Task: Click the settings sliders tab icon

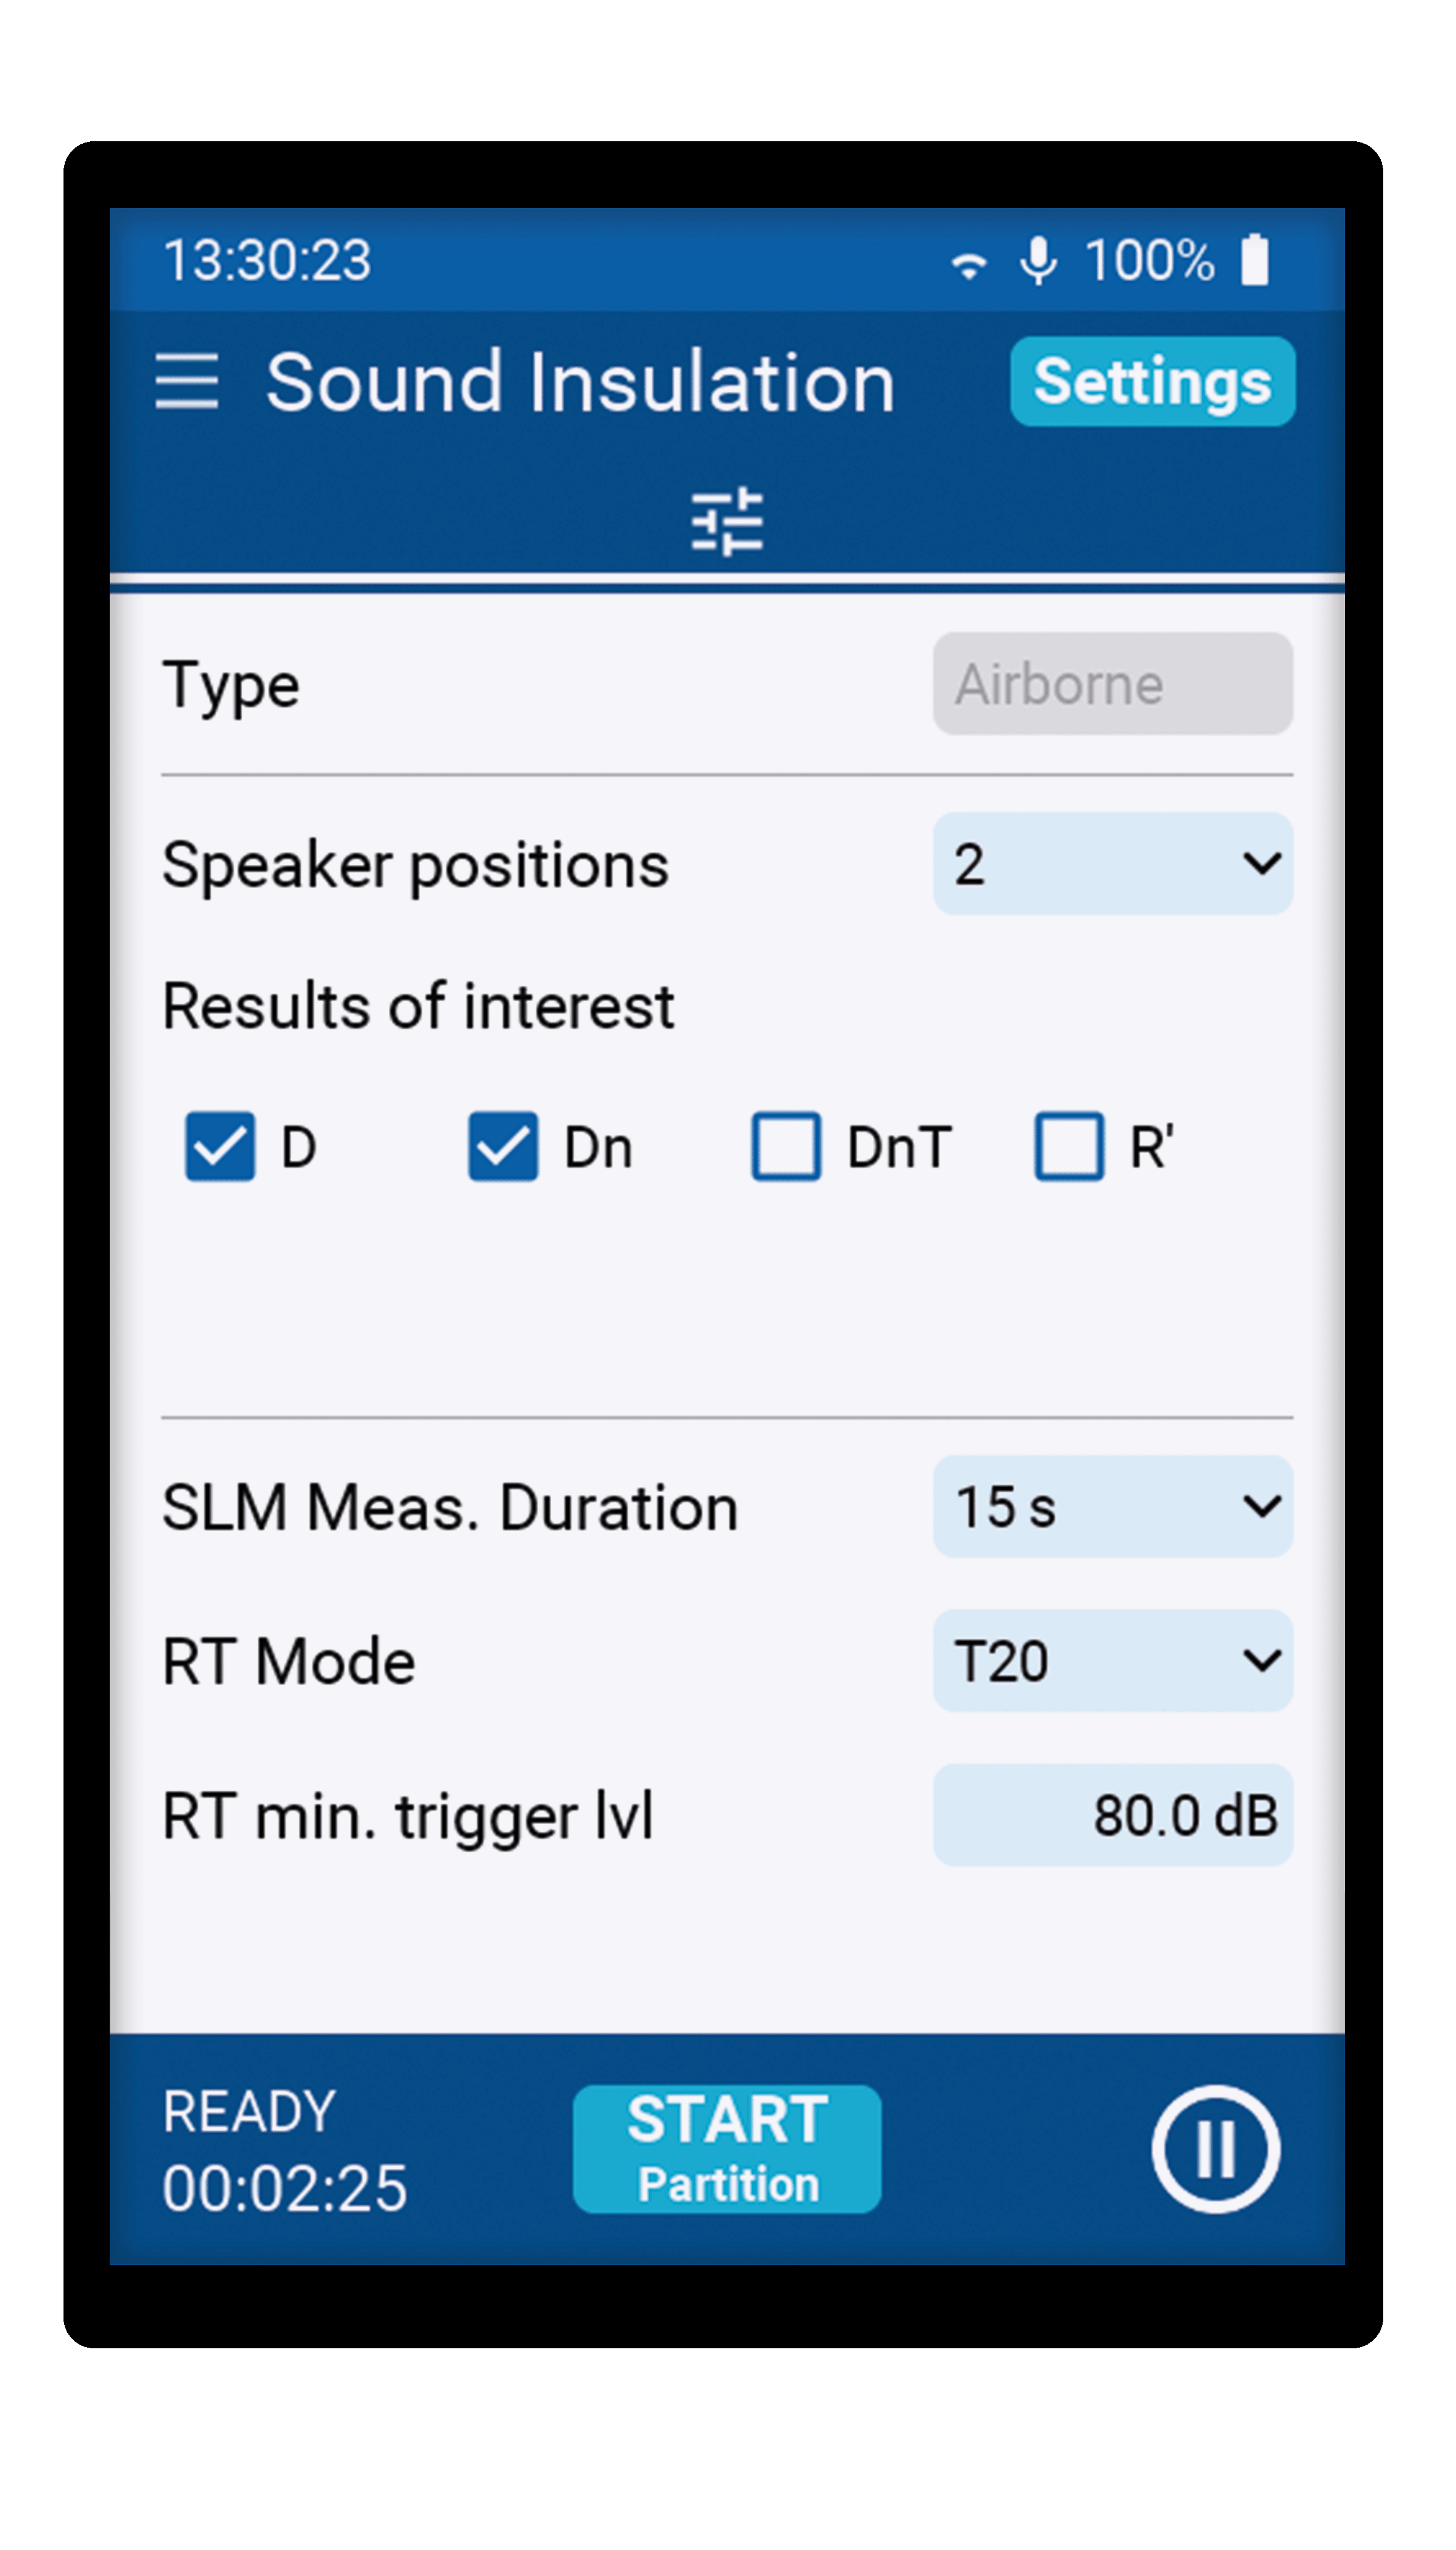Action: (727, 521)
